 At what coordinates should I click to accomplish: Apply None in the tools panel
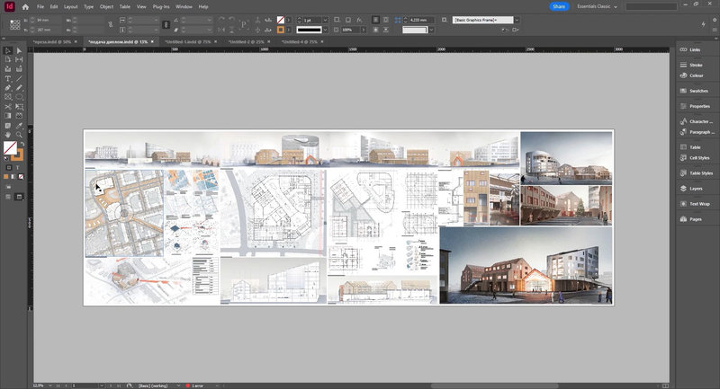coord(21,177)
